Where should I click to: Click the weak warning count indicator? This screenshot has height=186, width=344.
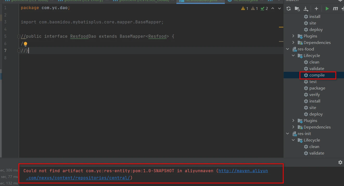[x=255, y=8]
